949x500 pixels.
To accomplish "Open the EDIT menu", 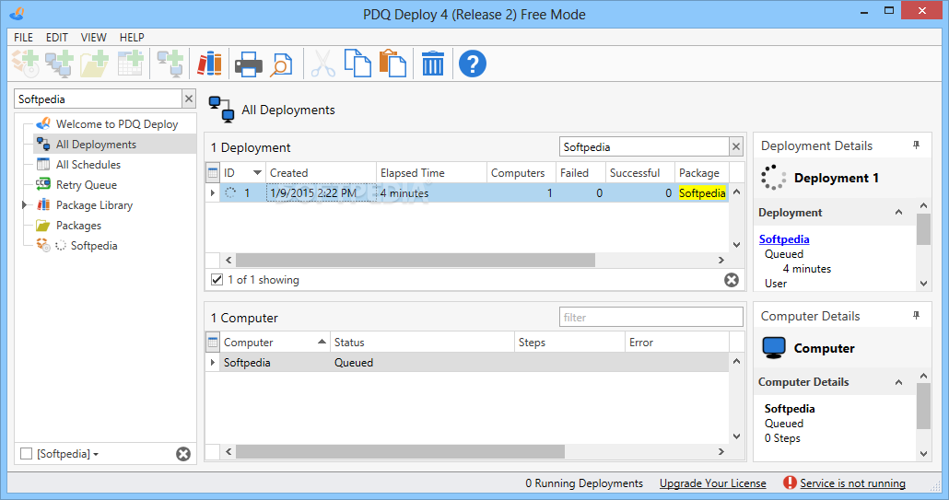I will pyautogui.click(x=57, y=38).
